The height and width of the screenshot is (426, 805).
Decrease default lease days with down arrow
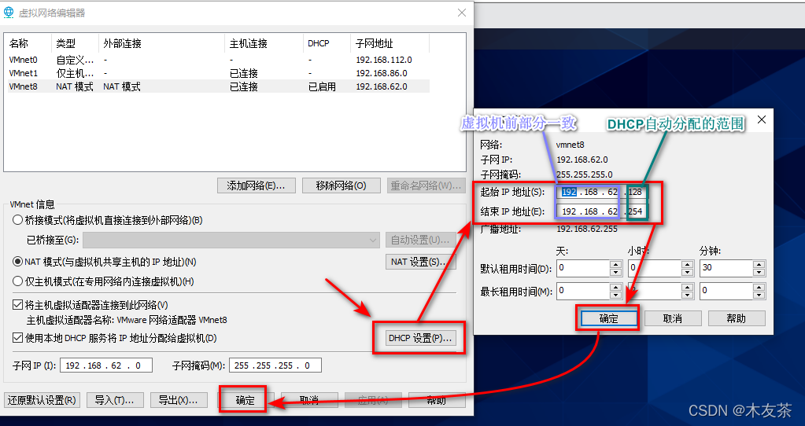point(616,272)
